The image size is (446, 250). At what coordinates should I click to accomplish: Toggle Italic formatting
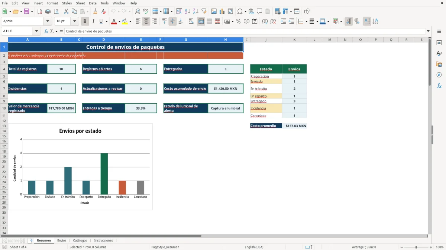[x=93, y=21]
